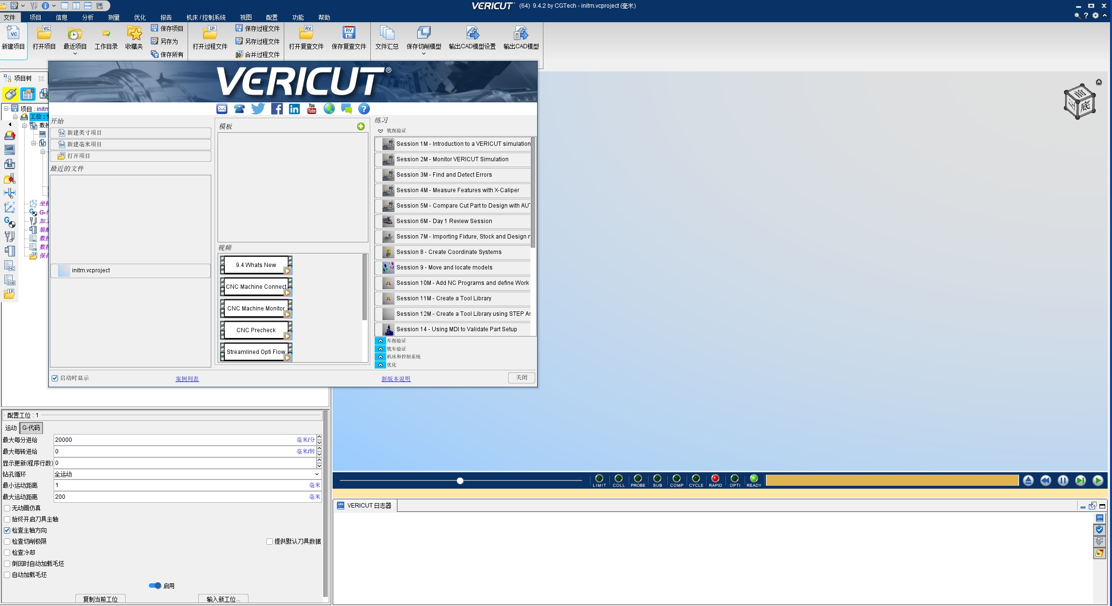Uncheck the show-at-startup checkbox

click(55, 378)
